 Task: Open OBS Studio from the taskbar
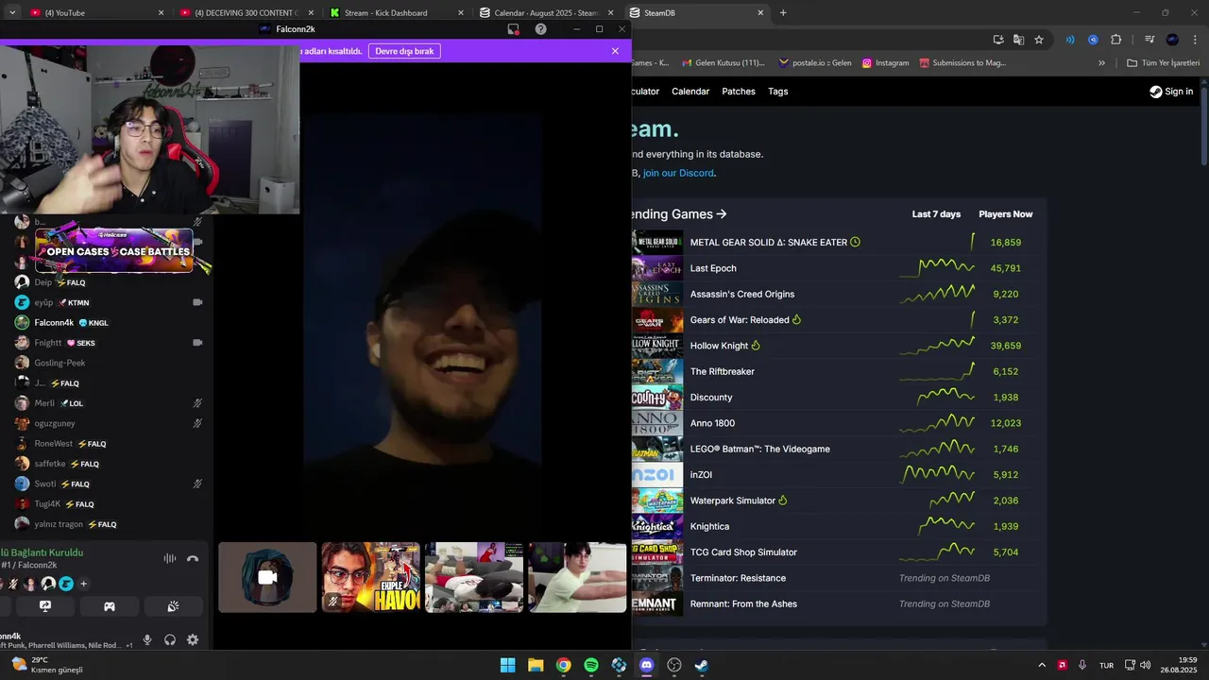pos(674,665)
